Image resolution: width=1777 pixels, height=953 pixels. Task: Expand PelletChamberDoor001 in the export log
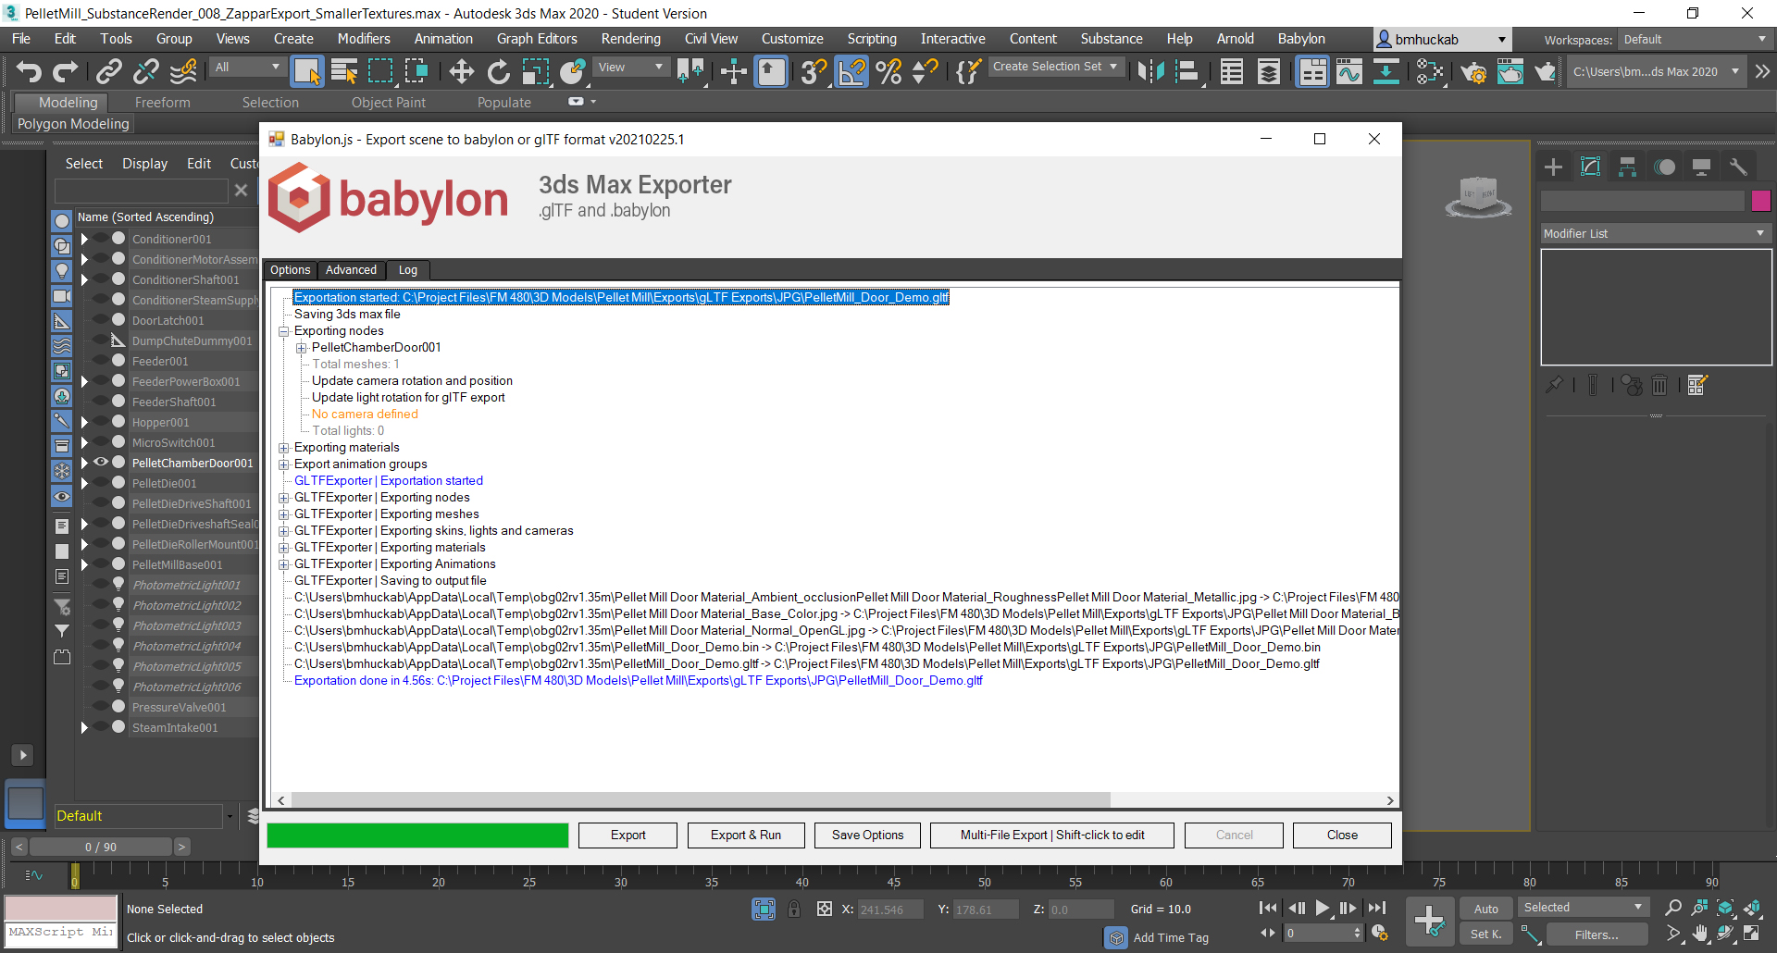(x=301, y=348)
